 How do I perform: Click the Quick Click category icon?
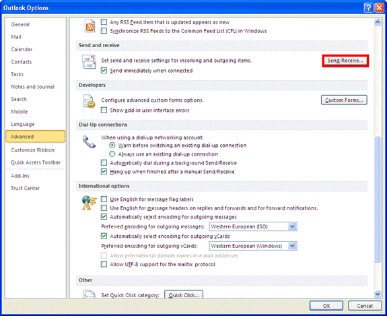click(89, 294)
